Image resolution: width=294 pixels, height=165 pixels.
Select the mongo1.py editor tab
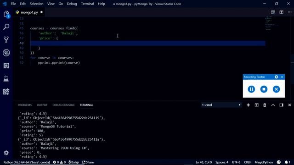coord(29,12)
